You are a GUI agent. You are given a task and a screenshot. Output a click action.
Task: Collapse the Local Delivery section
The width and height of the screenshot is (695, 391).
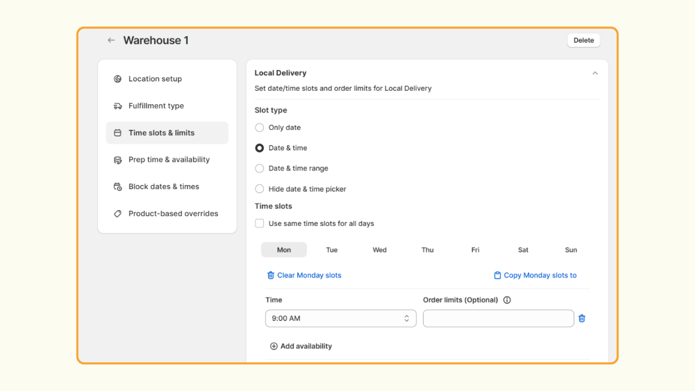(595, 73)
